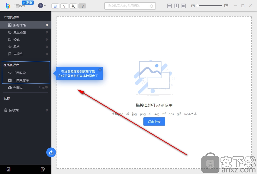Screen dimensions: 257x174
Task: Click the 本地资源库 section header
Action: (x=11, y=17)
